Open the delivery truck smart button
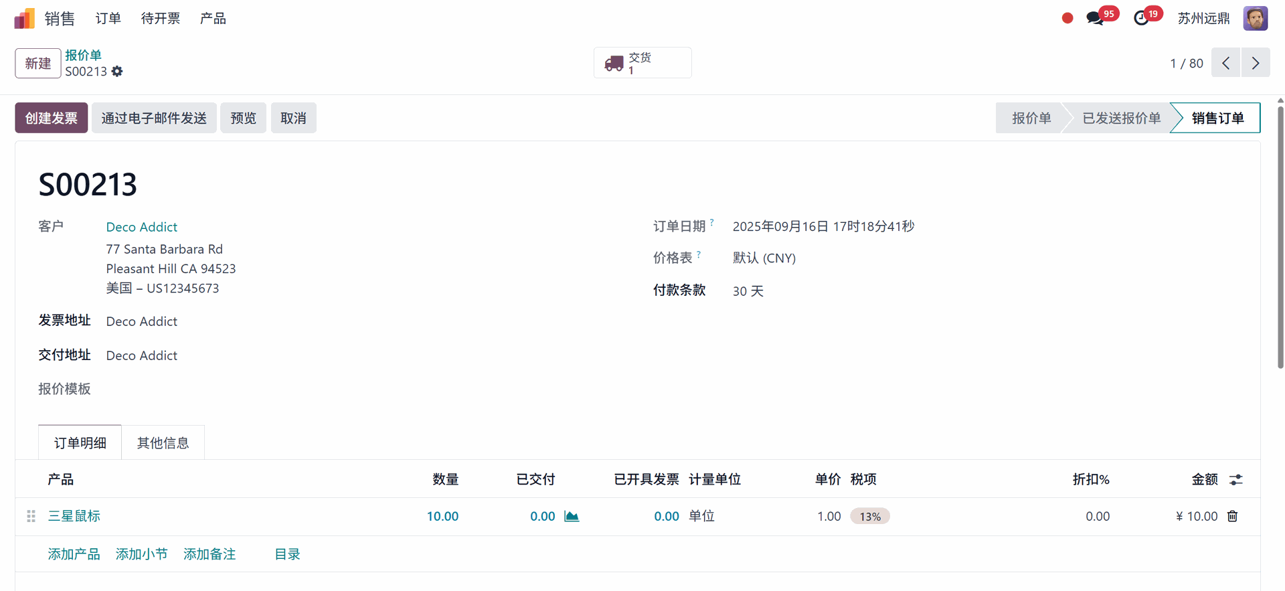This screenshot has width=1285, height=591. pyautogui.click(x=642, y=63)
